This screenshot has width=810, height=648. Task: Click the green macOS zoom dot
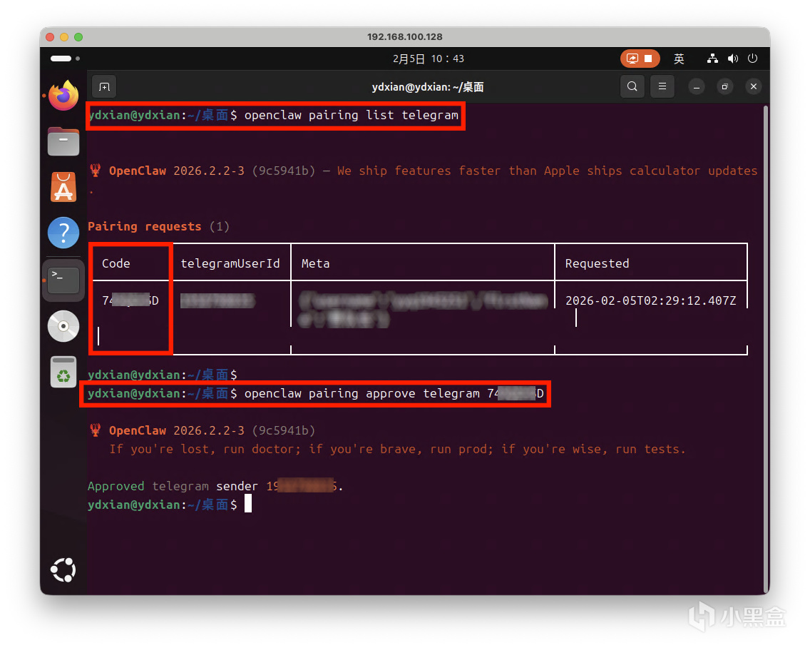tap(78, 37)
